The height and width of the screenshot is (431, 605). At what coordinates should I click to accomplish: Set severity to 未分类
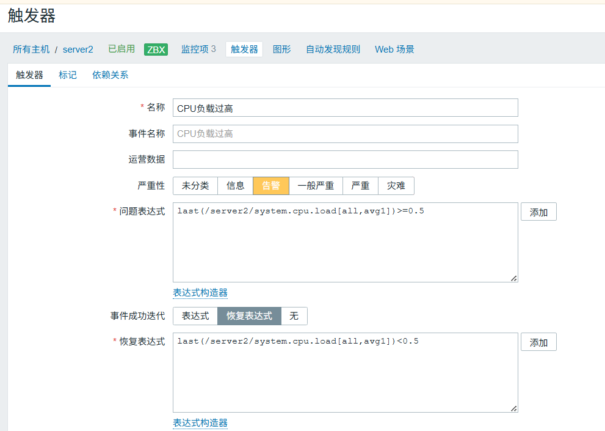[x=195, y=186]
